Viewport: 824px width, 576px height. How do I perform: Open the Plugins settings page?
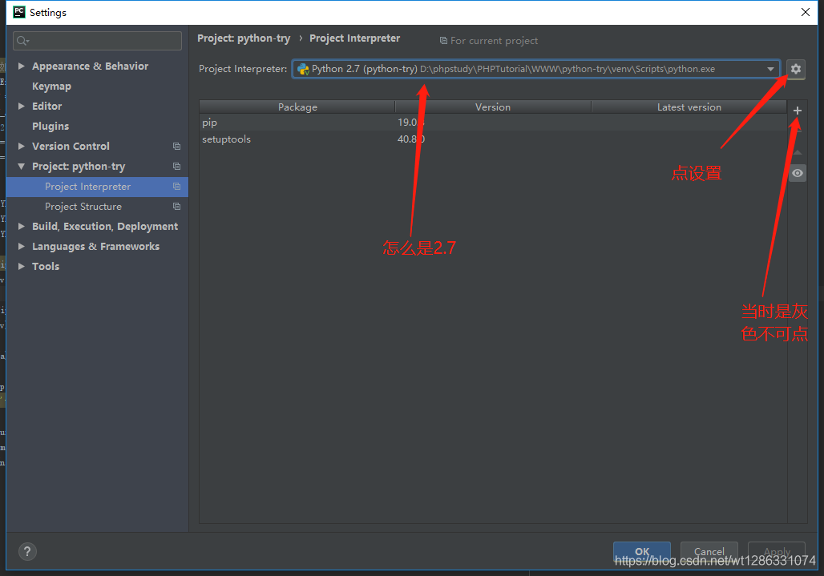(50, 126)
